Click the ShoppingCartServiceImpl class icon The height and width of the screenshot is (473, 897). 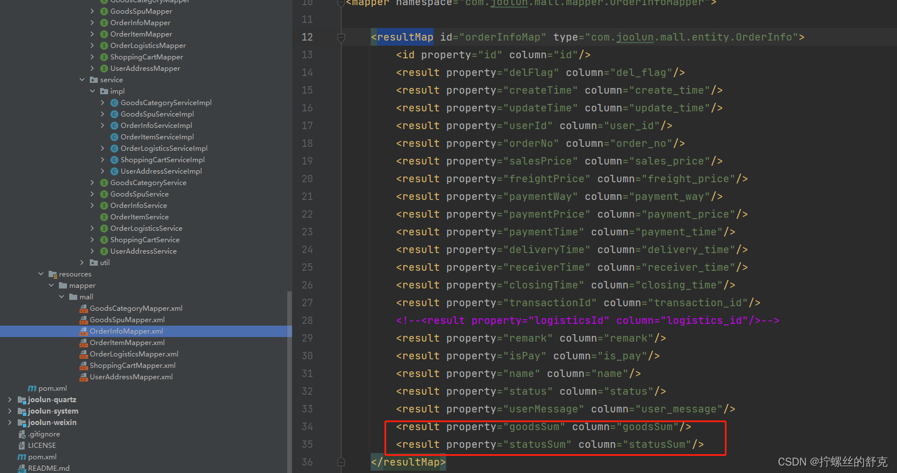[114, 160]
